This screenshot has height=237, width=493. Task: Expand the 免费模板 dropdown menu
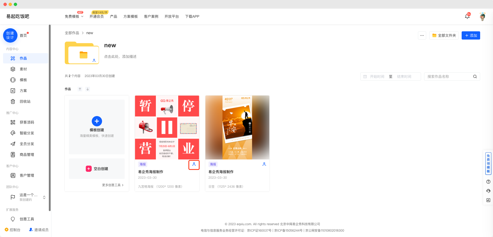[x=74, y=16]
